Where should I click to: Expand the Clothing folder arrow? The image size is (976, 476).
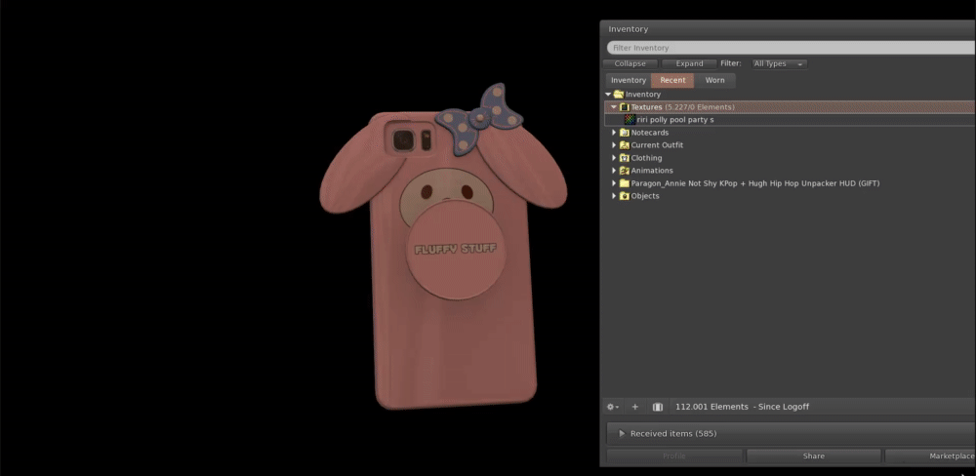pos(614,158)
